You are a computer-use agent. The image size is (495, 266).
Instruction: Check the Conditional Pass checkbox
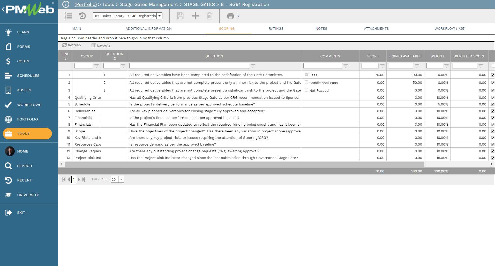[x=306, y=82]
